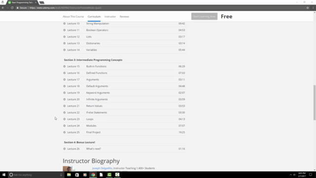
Task: Click the play icon beside Lecture 11
Action: pyautogui.click(x=64, y=30)
